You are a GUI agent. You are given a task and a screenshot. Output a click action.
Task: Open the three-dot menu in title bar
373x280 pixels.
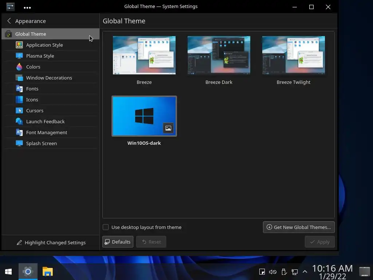pyautogui.click(x=27, y=8)
